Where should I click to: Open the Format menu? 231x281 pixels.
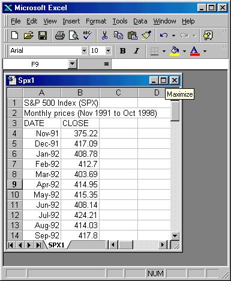(96, 21)
